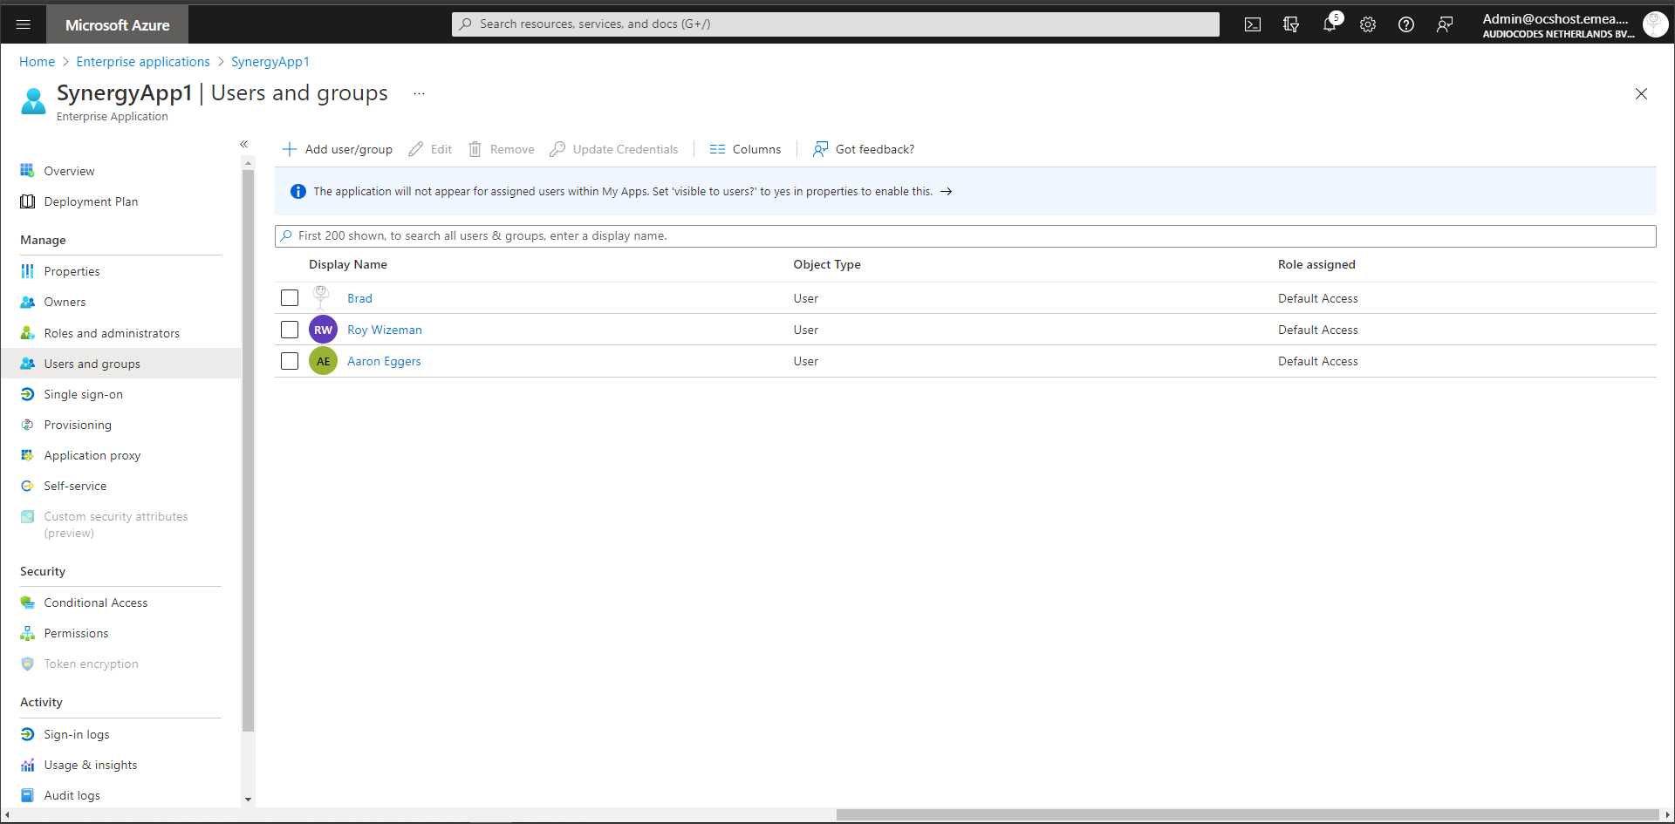
Task: Open portal settings gear
Action: (1368, 24)
